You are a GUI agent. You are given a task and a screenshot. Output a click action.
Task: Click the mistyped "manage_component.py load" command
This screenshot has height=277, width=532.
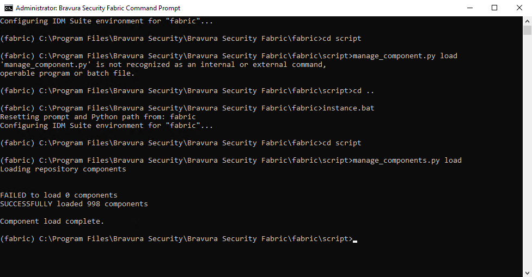(x=405, y=56)
